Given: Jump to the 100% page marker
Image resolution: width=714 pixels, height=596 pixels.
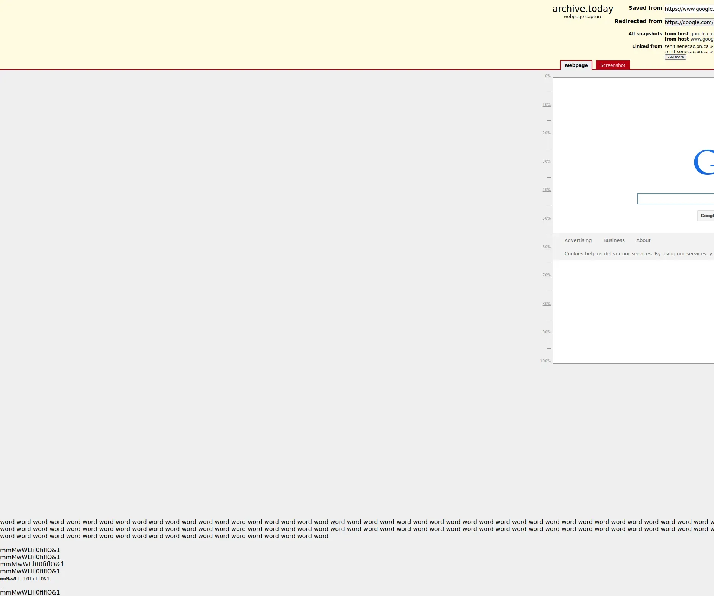Looking at the screenshot, I should 545,361.
